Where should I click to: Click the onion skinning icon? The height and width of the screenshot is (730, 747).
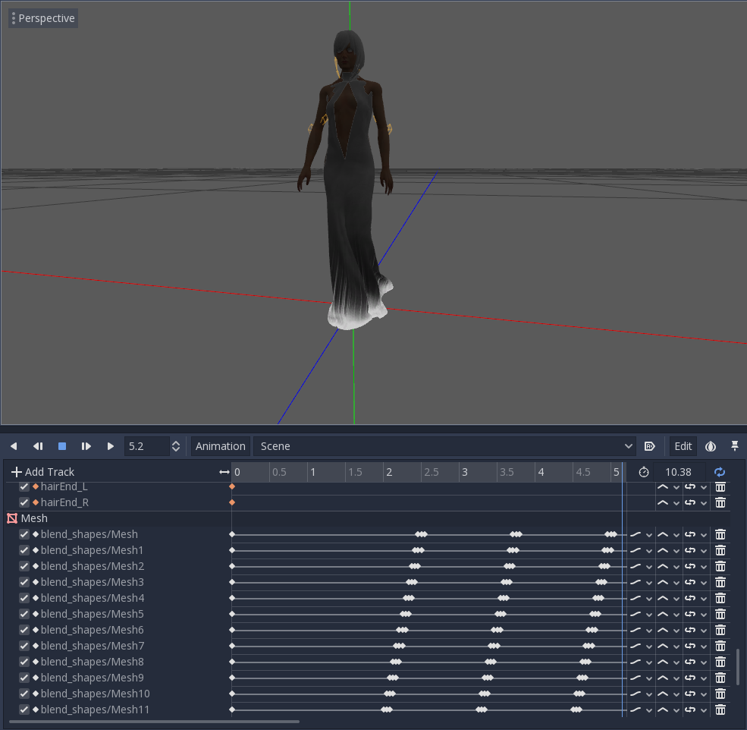click(711, 446)
